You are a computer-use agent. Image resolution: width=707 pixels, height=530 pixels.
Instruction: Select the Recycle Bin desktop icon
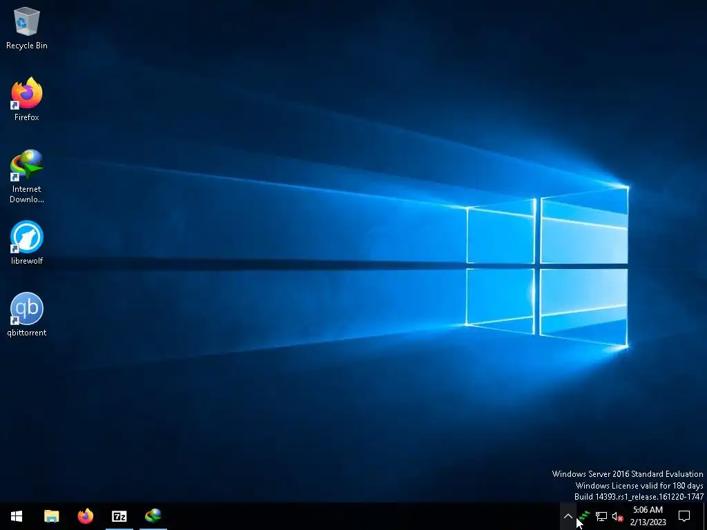pyautogui.click(x=27, y=28)
